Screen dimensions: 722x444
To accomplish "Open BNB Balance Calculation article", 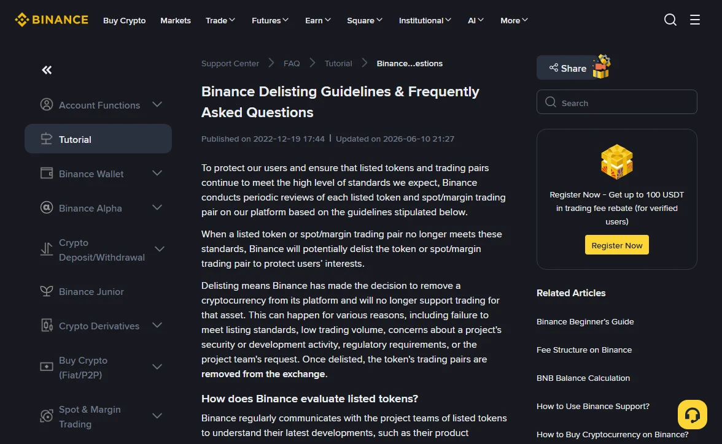I will click(583, 378).
